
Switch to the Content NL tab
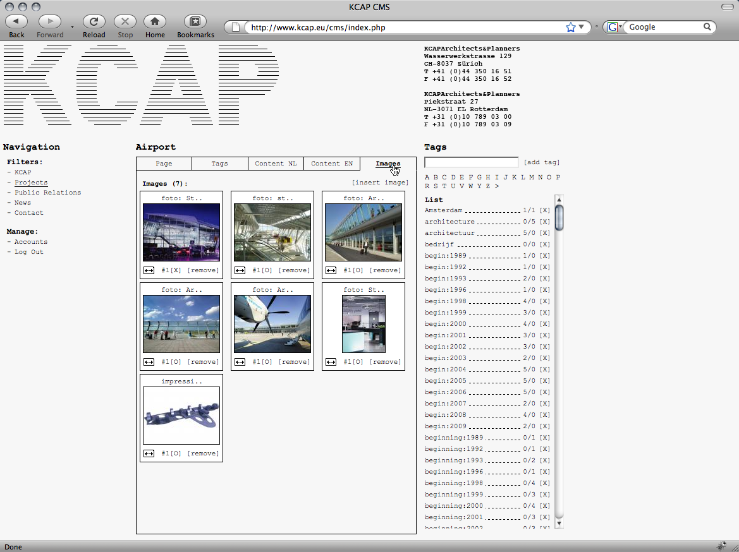[x=276, y=164]
